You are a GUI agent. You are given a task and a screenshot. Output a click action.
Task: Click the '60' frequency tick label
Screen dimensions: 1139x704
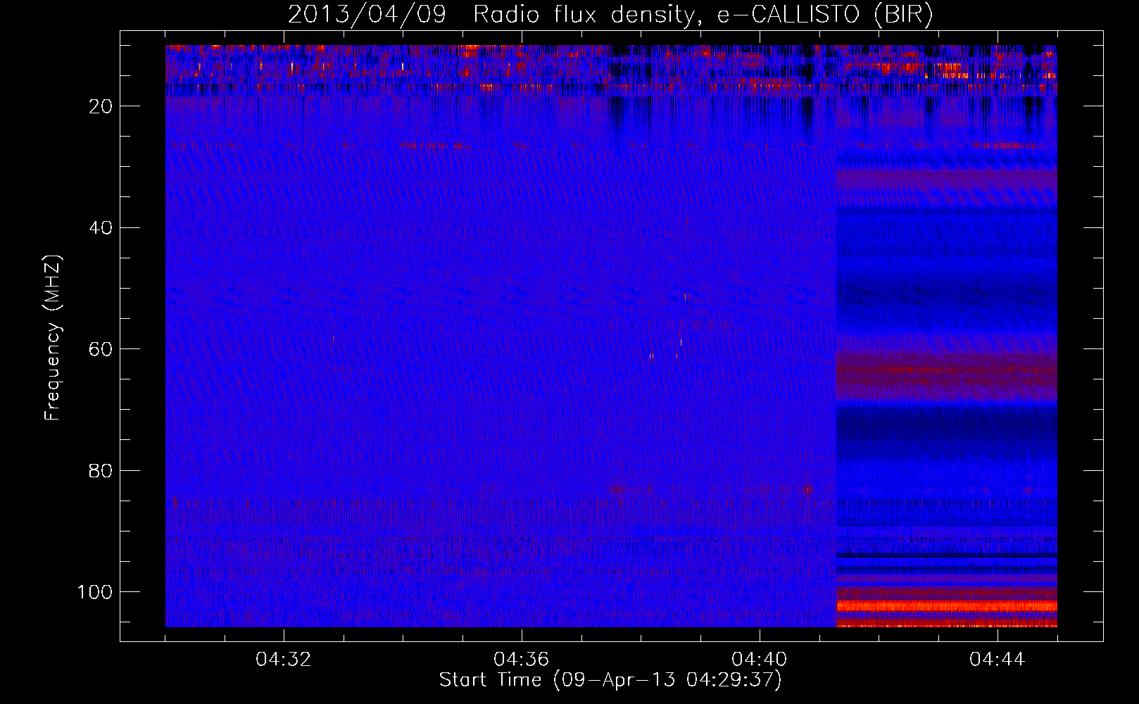pyautogui.click(x=101, y=349)
